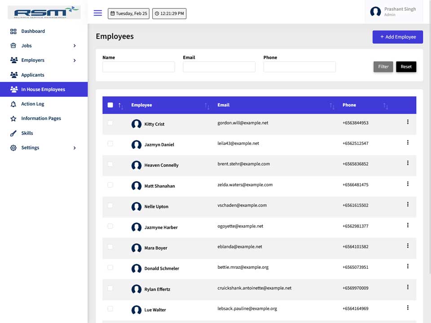Go to Dashboard in the sidebar
Viewport: 431px width, 323px height.
tap(33, 31)
